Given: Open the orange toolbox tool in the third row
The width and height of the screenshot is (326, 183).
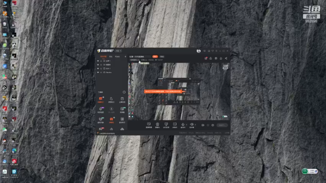Looking at the screenshot, I should tap(111, 120).
